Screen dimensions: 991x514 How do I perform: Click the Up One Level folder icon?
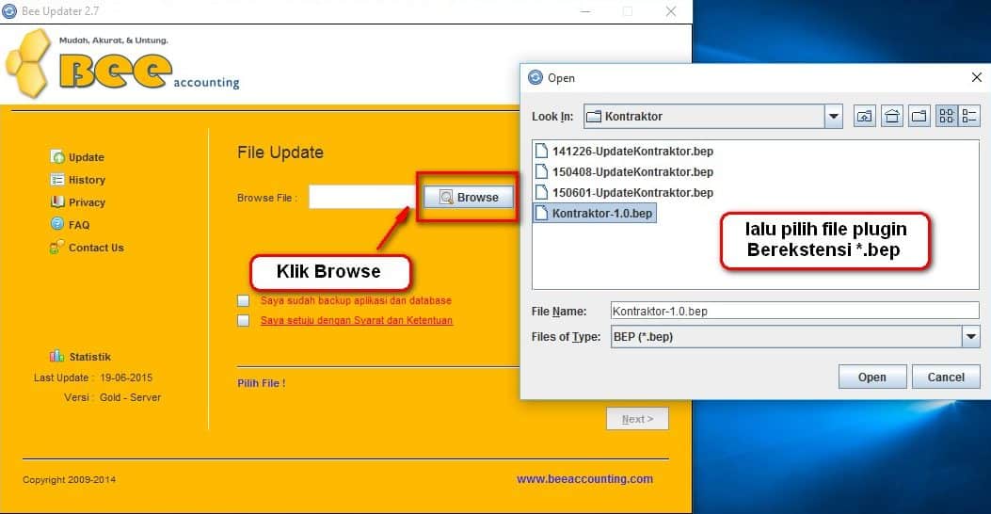pos(864,117)
